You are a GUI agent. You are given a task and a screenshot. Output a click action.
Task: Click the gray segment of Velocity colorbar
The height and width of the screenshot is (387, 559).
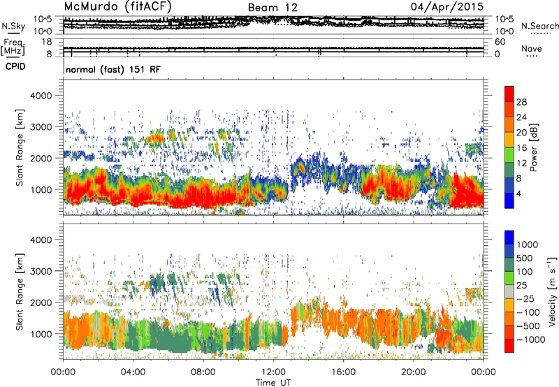(x=509, y=291)
